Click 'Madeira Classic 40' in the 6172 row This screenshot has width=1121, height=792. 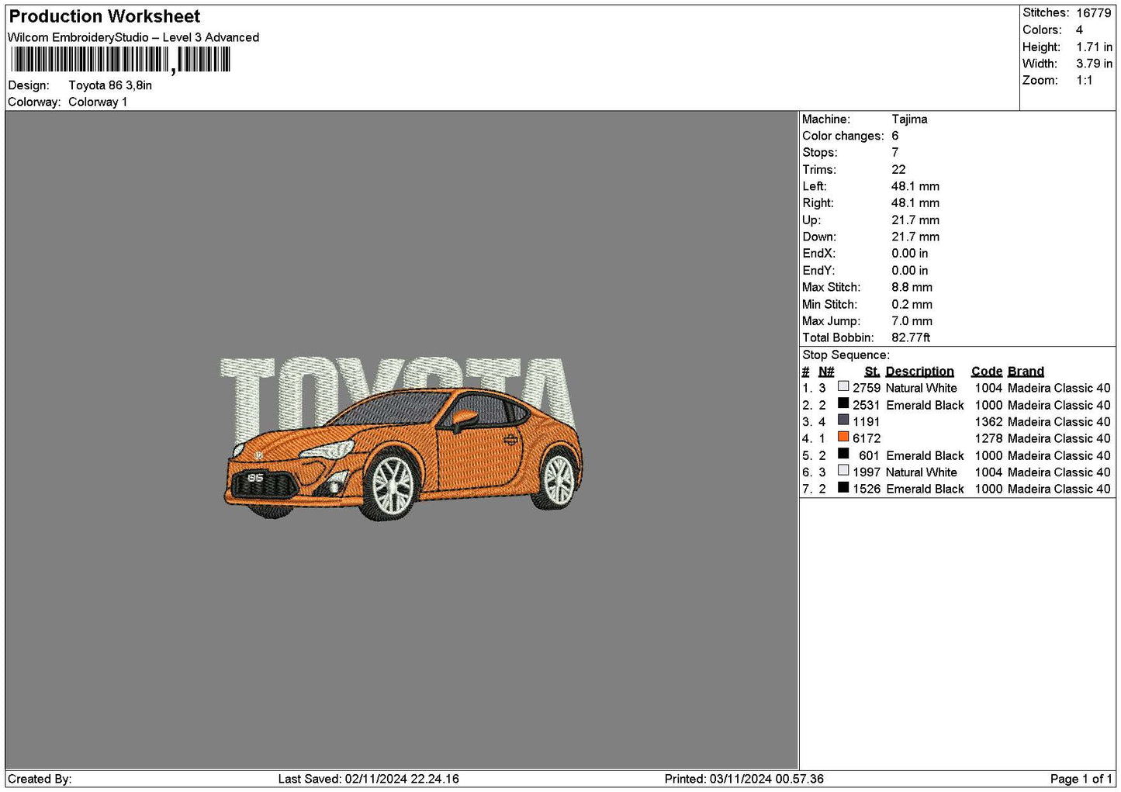click(1059, 438)
